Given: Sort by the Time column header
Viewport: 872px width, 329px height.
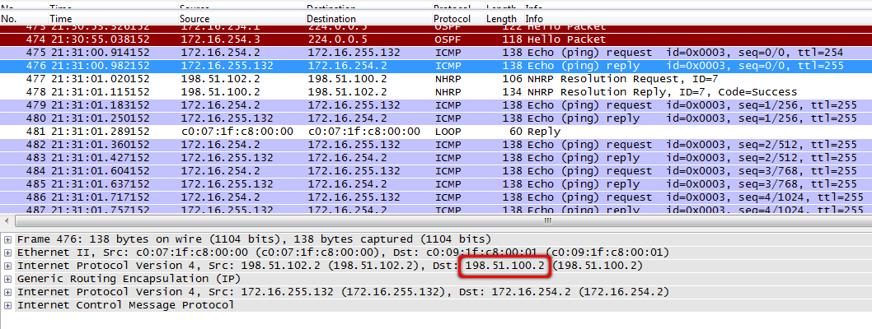Looking at the screenshot, I should pos(112,19).
